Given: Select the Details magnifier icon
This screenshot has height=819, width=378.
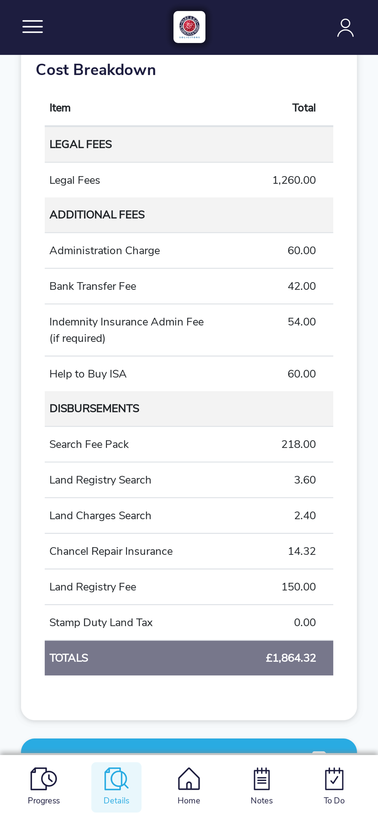Looking at the screenshot, I should pyautogui.click(x=117, y=779).
